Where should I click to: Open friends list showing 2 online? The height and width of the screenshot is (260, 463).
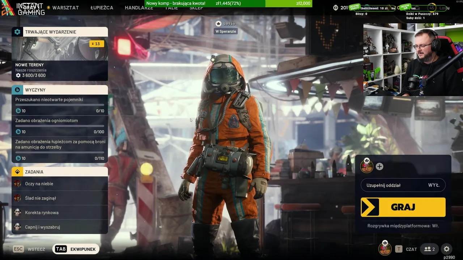click(429, 249)
